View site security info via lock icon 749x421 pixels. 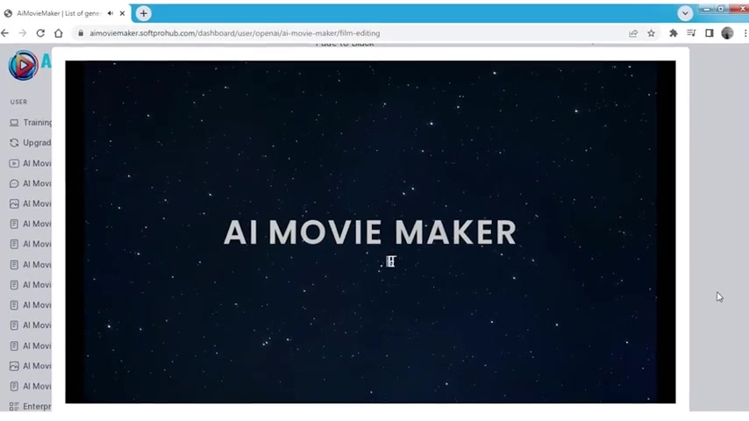tap(81, 33)
